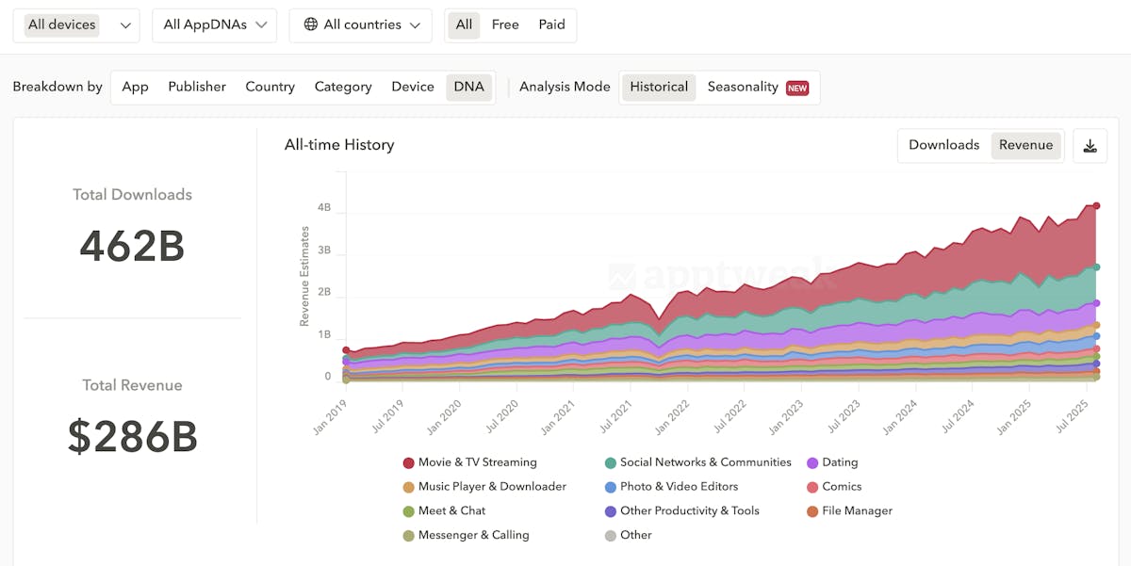Select the Revenue chart toggle

[x=1025, y=145]
